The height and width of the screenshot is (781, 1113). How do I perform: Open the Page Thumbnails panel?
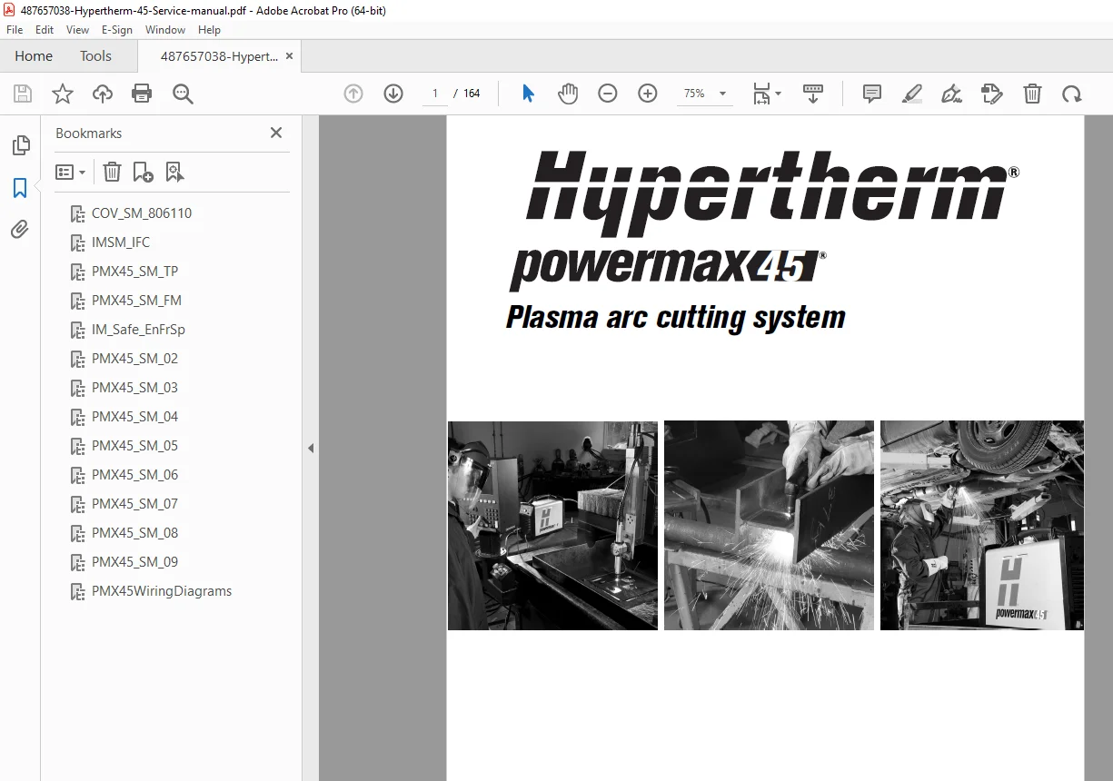click(x=20, y=145)
